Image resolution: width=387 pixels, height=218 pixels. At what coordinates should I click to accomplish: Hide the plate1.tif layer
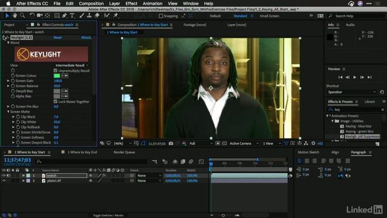(x=4, y=180)
